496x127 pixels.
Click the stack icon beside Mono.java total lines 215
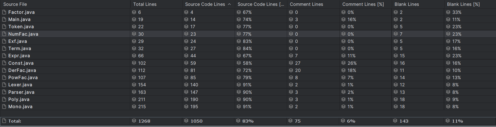click(x=134, y=107)
